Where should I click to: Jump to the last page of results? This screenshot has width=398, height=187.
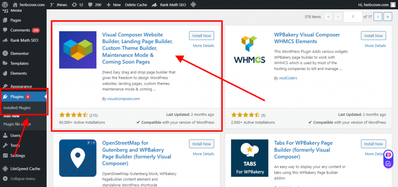tap(388, 17)
